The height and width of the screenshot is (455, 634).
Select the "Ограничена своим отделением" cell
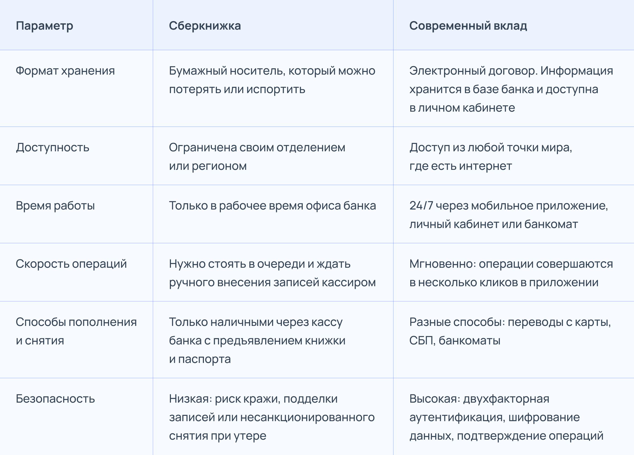257,157
